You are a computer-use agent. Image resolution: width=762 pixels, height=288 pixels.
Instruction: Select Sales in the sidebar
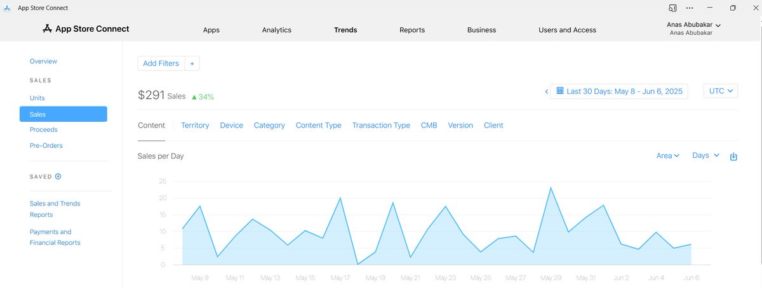[63, 114]
